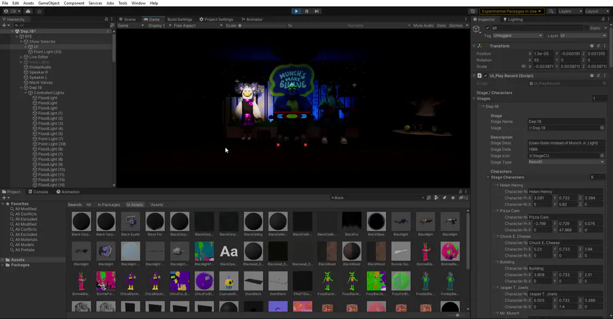Viewport: 613px width, 319px height.
Task: Click the Undo History icon
Action: point(473,12)
